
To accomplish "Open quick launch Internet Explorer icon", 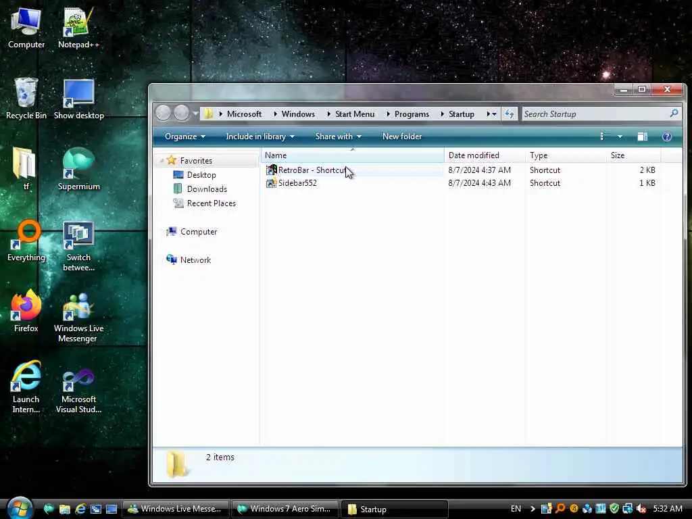I will tap(80, 509).
